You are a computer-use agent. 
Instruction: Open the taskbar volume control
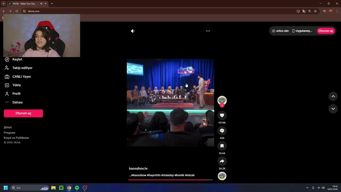pyautogui.click(x=323, y=188)
